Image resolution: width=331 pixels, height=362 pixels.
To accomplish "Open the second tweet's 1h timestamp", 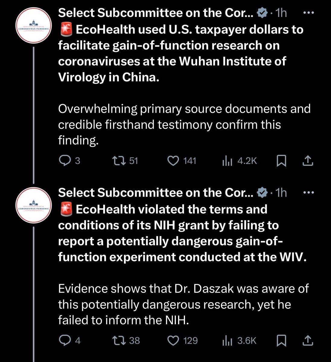I will (281, 192).
